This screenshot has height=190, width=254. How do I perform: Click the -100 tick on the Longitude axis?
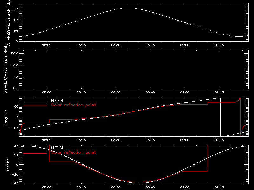pyautogui.click(x=14, y=128)
